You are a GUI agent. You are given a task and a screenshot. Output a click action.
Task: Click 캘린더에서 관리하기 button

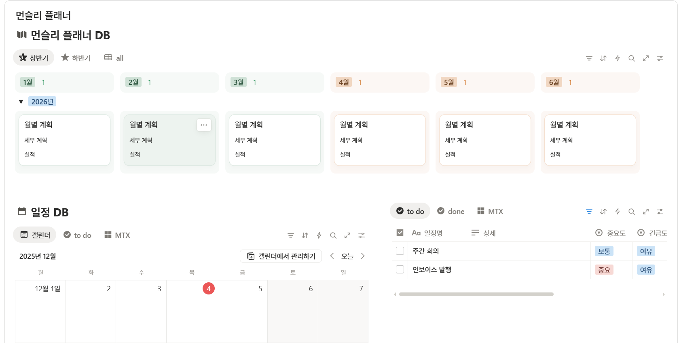[281, 256]
